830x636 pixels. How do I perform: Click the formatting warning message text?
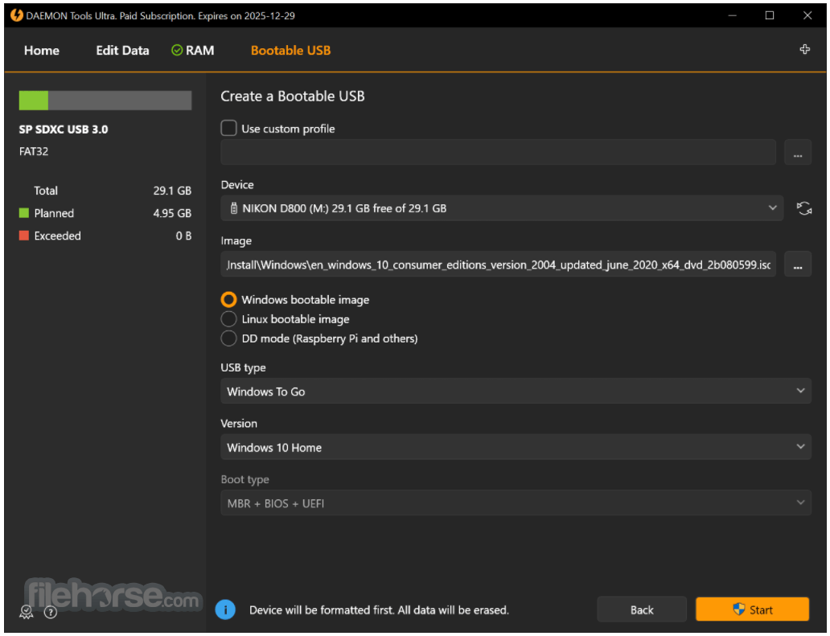coord(379,610)
